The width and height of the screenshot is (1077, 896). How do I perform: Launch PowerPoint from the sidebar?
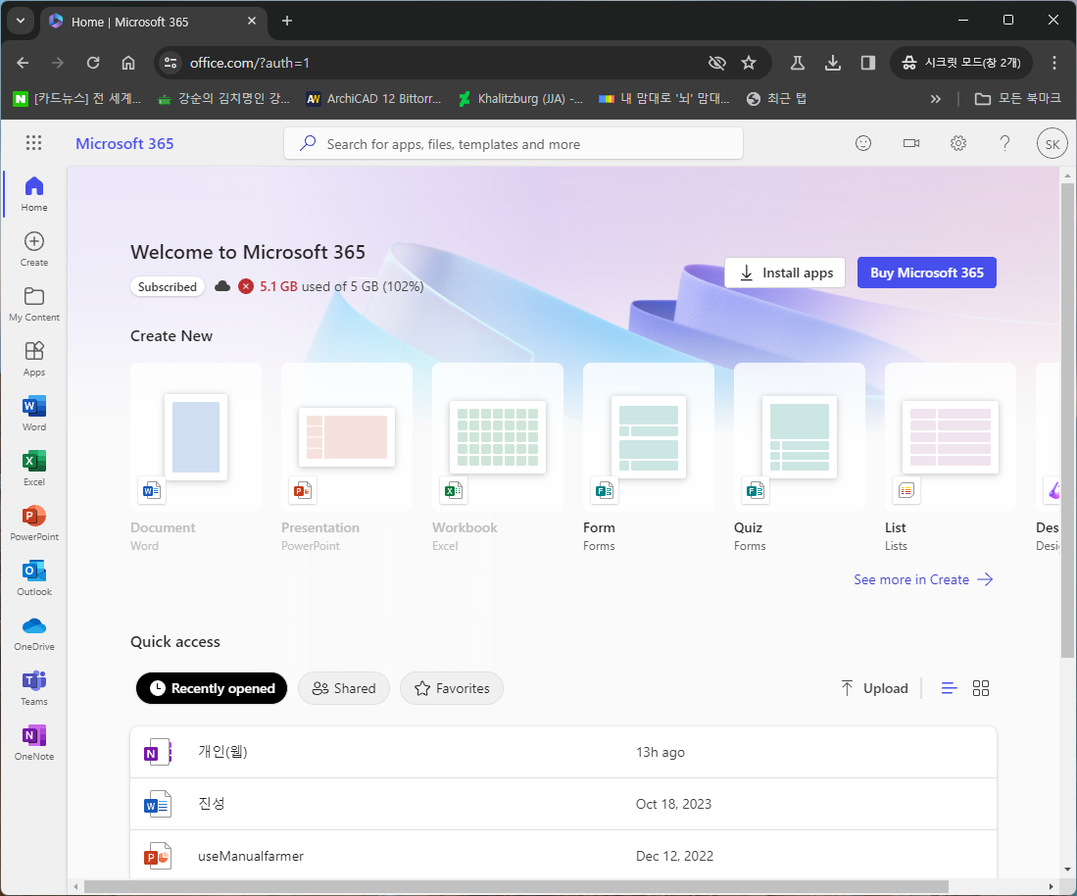pos(33,523)
